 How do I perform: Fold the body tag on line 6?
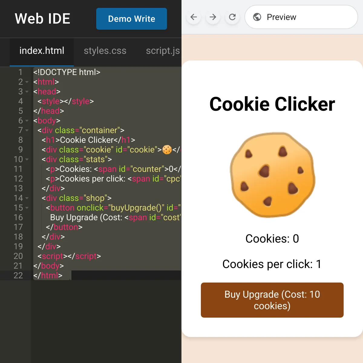click(x=27, y=121)
